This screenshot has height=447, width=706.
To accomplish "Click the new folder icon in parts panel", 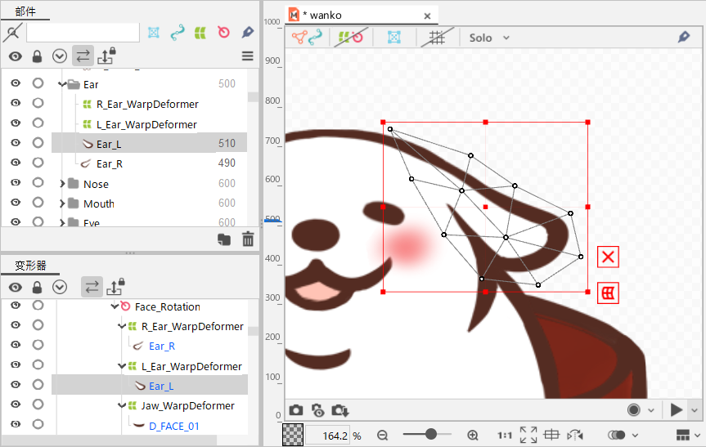I will [x=224, y=239].
